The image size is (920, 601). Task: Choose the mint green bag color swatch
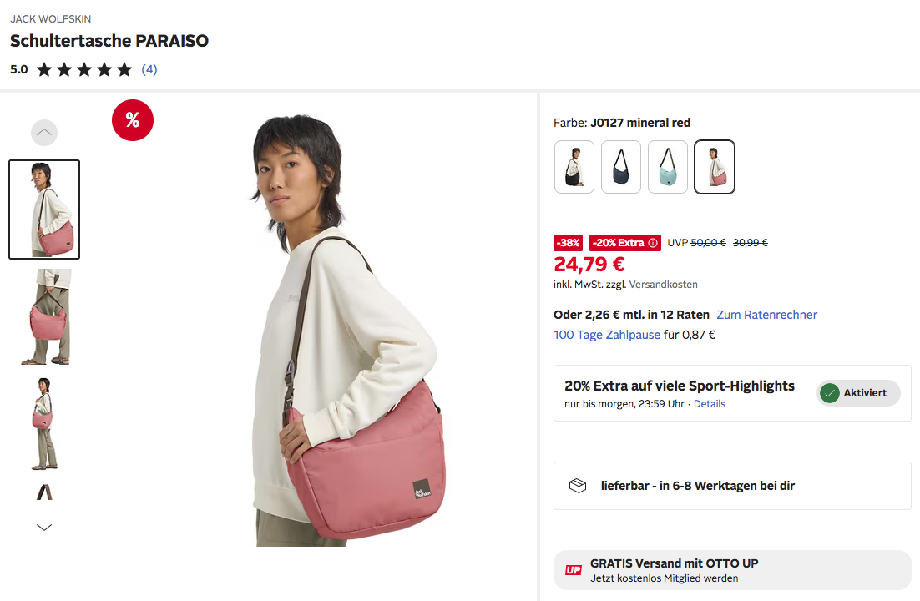tap(668, 167)
